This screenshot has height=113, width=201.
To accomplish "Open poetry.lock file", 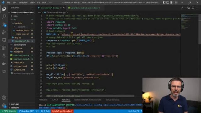I will click(19, 63).
